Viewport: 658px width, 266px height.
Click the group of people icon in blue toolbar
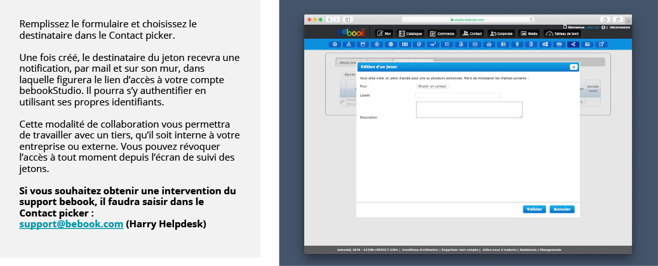pos(559,44)
